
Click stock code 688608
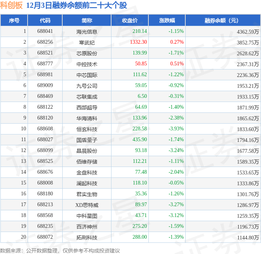coord(45,129)
